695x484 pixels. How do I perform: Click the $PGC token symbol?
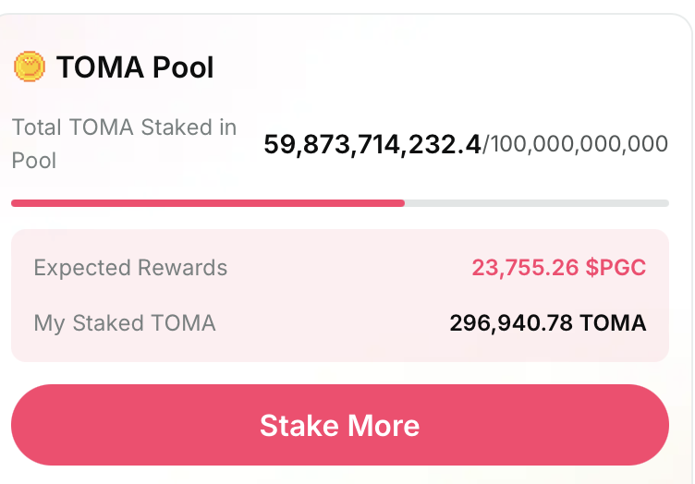coord(616,268)
